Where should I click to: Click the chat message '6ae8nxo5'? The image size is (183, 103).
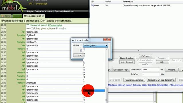[31, 42]
